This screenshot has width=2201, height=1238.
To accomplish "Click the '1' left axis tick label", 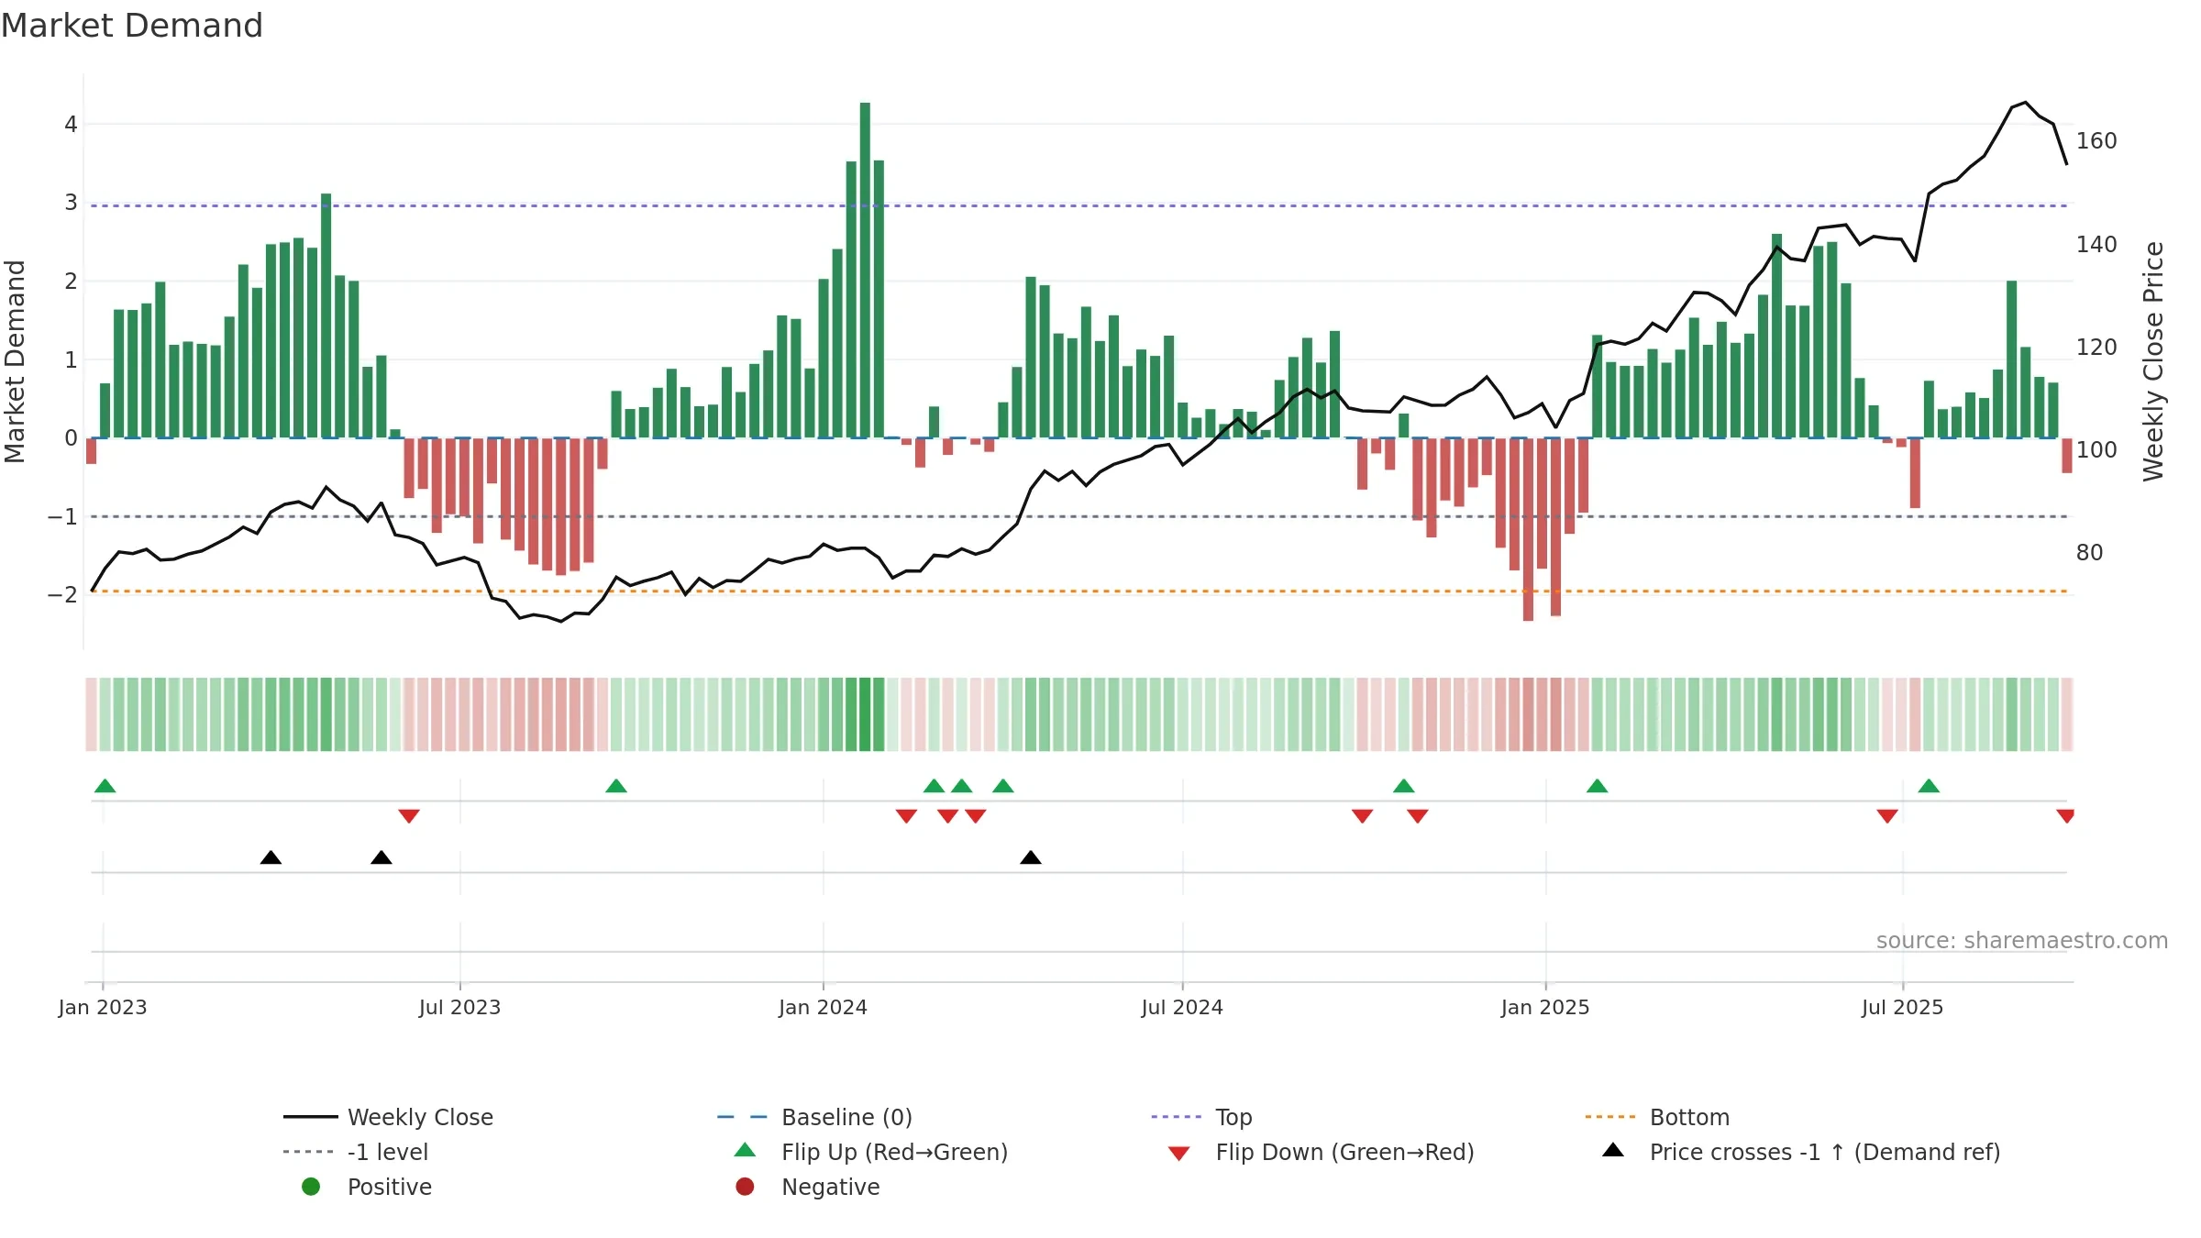I will pos(71,359).
